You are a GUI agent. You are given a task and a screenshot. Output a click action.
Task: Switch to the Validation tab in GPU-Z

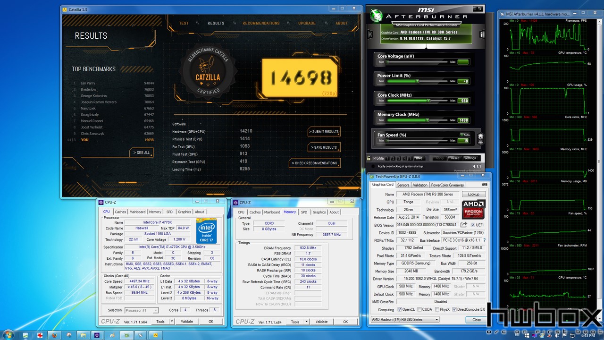[x=420, y=185]
